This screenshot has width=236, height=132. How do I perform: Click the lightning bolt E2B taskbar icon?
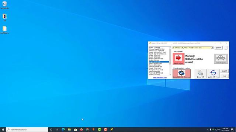[111, 129]
